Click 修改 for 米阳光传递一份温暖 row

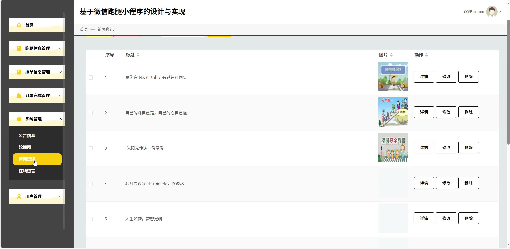446,148
